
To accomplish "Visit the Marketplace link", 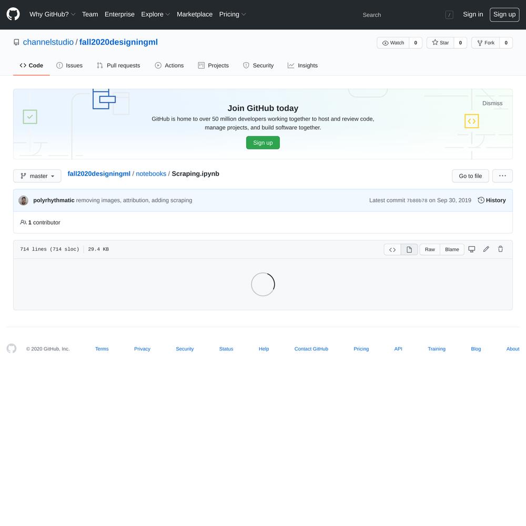I will coord(195,14).
